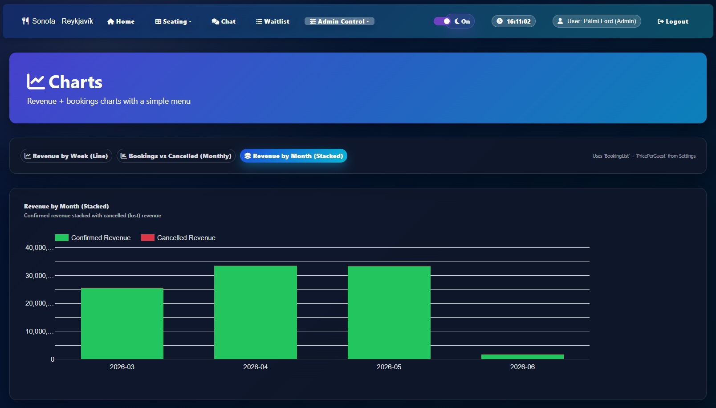
Task: Click the Sonota - Reykjavík brand link
Action: [62, 21]
